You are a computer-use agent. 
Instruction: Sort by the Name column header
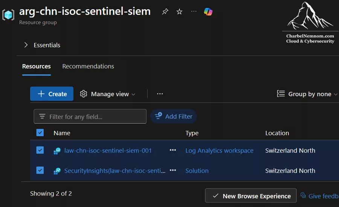click(x=62, y=133)
